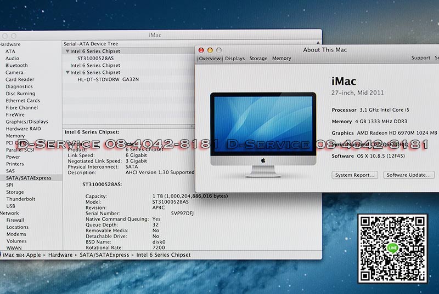Select Ethernet Cards in the sidebar
439x294 pixels.
[22, 101]
